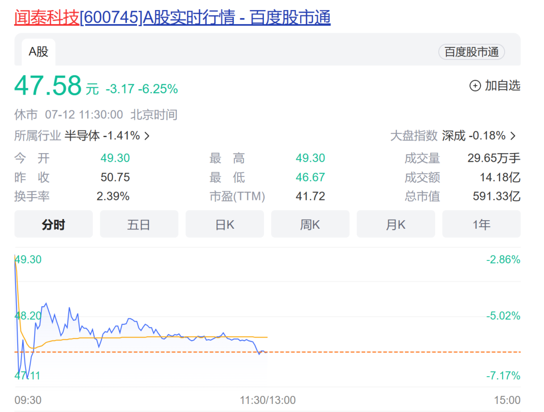The image size is (544, 412).
Task: Click the 北京时间 label
Action: (x=154, y=115)
